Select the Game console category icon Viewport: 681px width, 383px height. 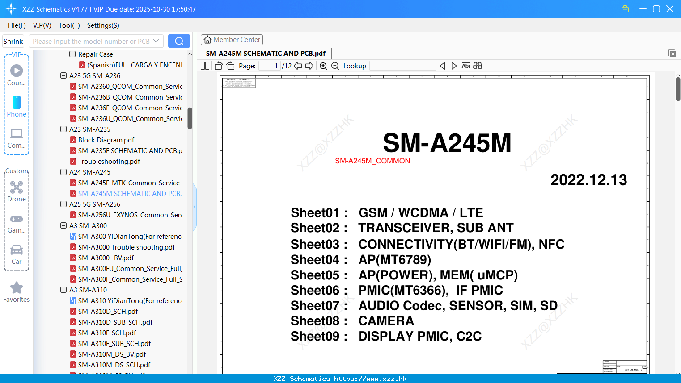point(17,223)
